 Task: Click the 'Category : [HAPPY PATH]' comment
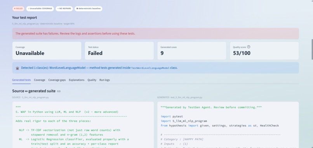point(182,139)
